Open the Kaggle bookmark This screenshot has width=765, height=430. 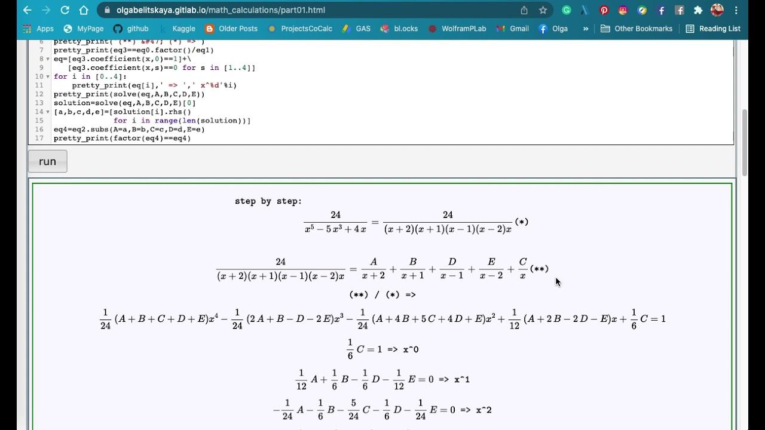click(177, 29)
